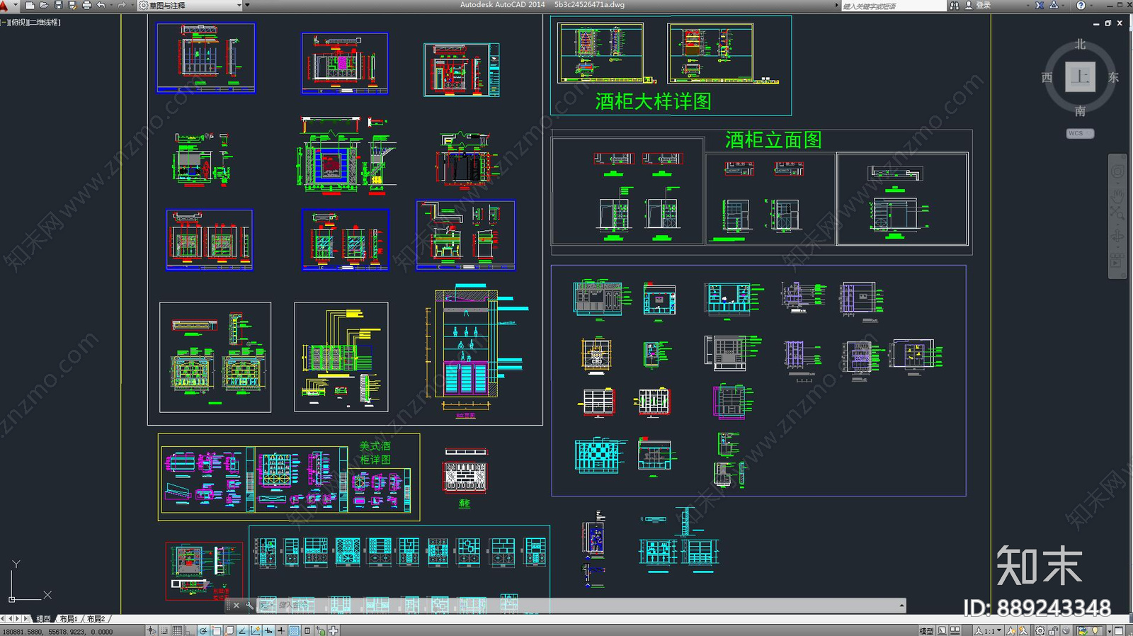
Task: Toggle Dynamic Input in status bar
Action: (x=268, y=630)
